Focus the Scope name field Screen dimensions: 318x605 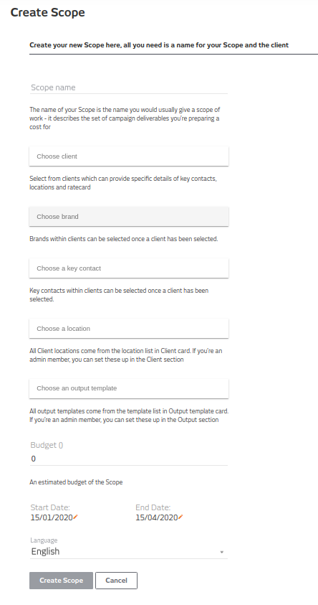[x=129, y=88]
